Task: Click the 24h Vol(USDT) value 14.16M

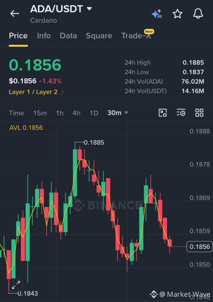Action: click(x=193, y=91)
